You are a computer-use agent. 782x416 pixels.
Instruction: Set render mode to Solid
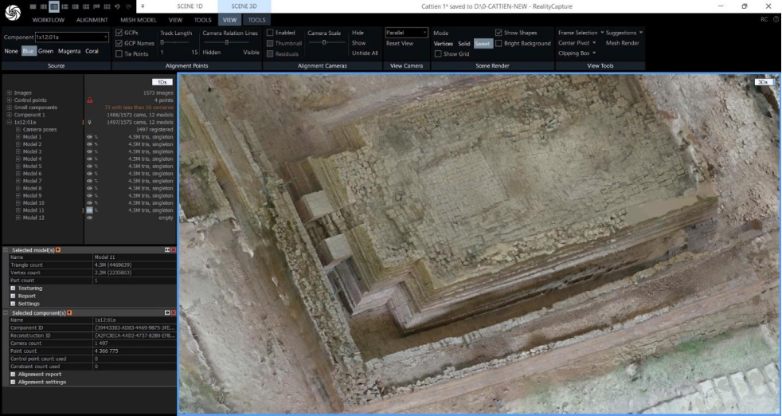(x=464, y=44)
